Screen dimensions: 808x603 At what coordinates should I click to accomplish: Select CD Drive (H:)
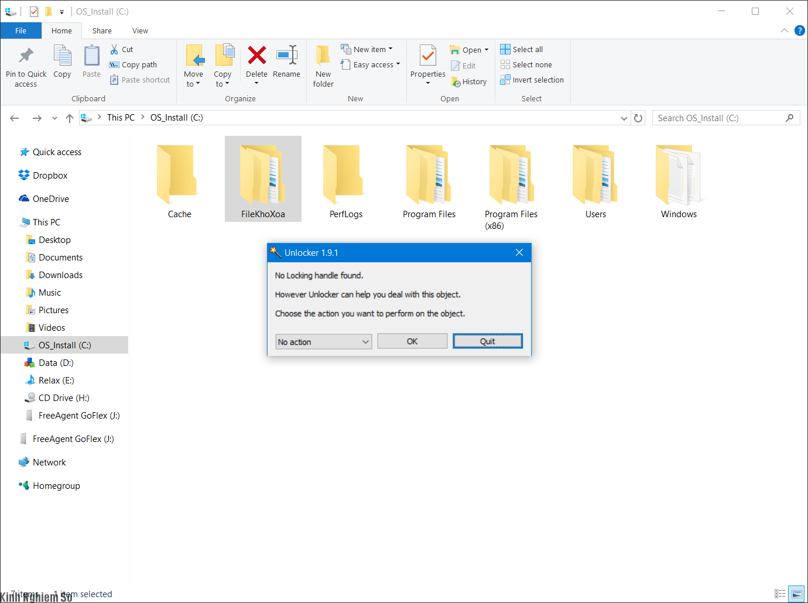[64, 398]
